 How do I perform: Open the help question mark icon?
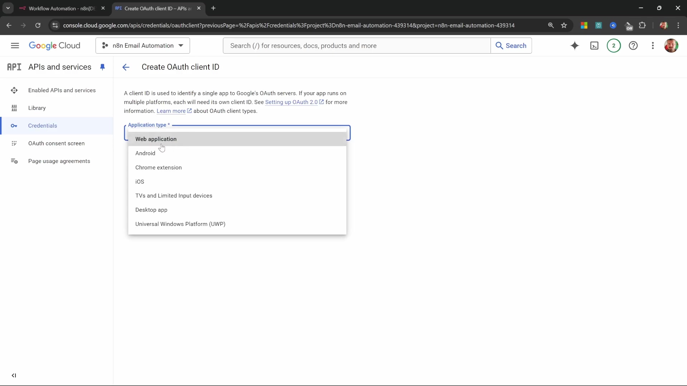click(633, 45)
